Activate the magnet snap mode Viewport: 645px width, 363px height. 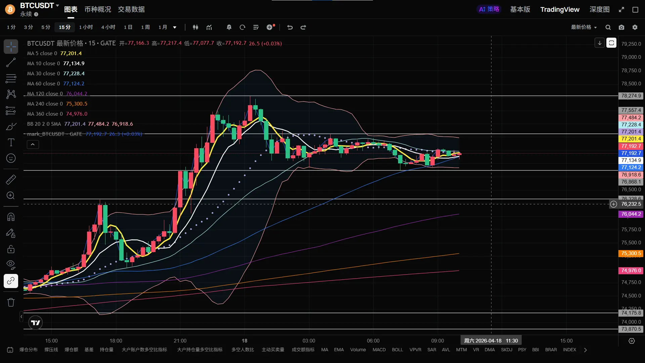11,217
